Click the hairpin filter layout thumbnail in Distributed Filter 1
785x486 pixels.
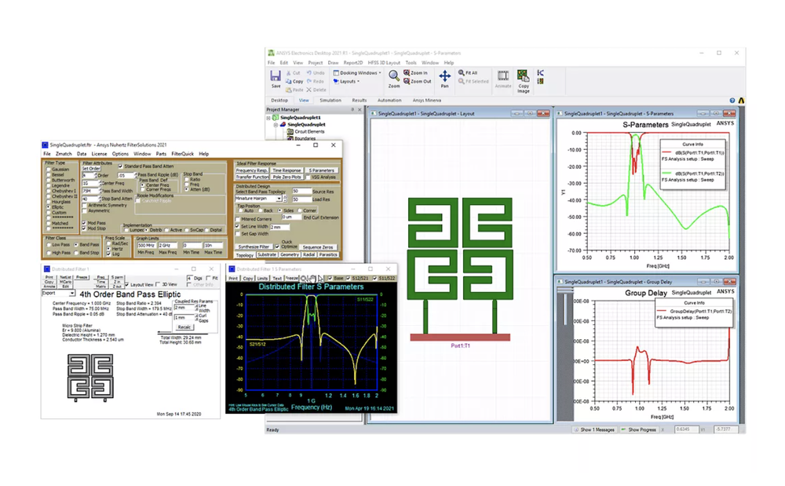90,378
